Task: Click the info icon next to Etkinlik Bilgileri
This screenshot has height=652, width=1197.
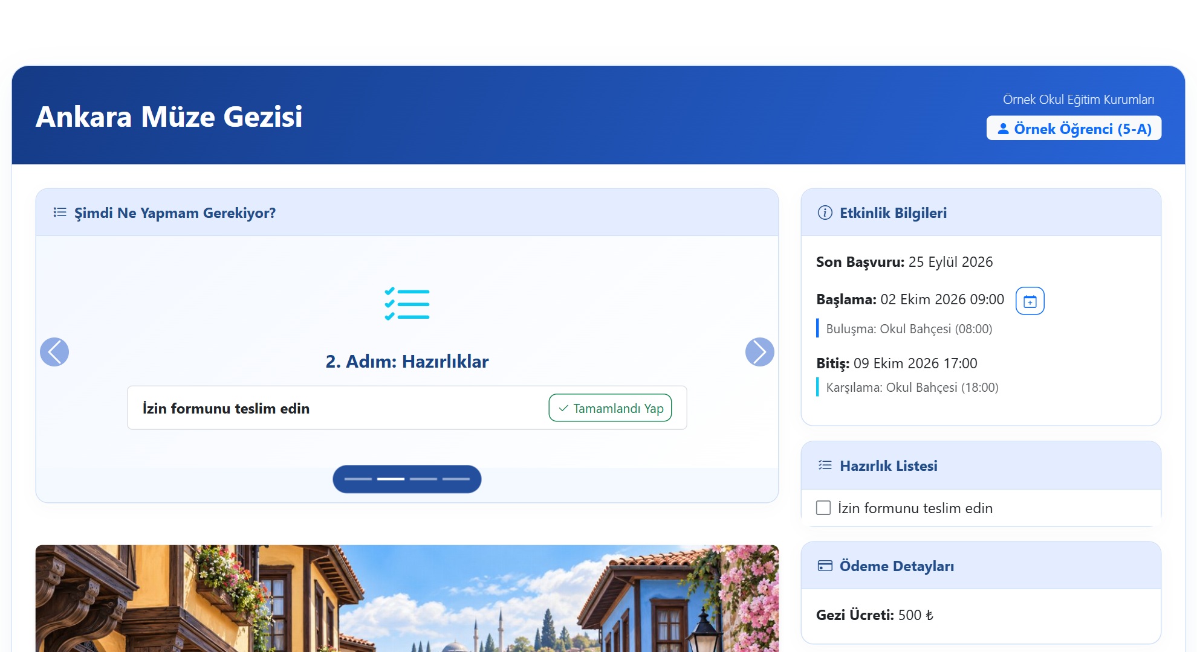Action: pos(825,213)
